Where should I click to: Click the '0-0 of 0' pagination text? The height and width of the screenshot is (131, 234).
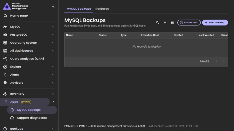click(204, 62)
